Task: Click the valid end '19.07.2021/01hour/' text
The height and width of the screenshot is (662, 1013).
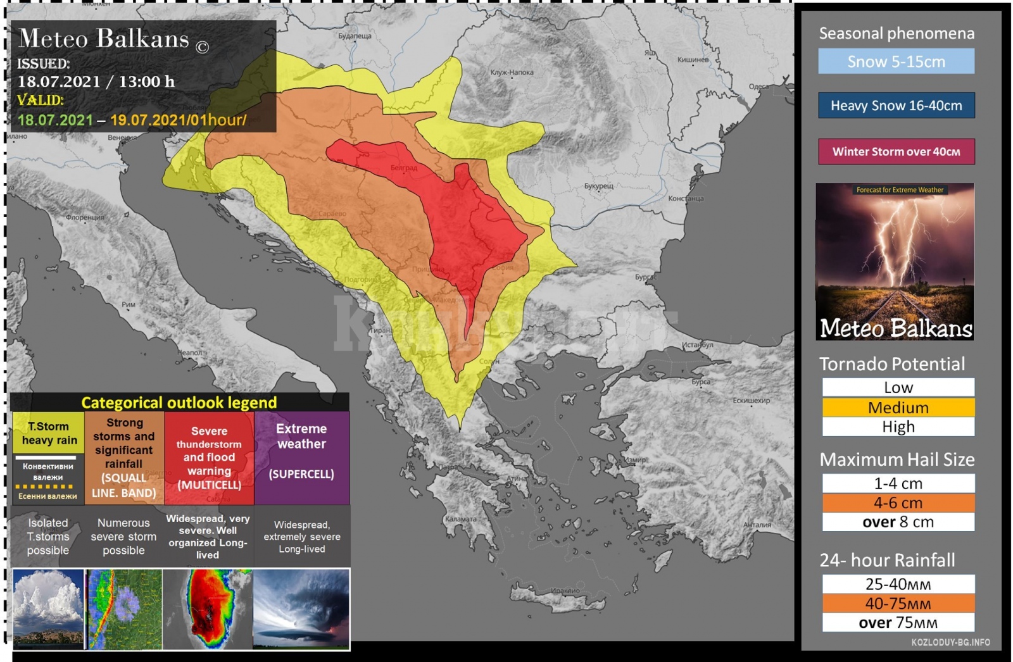Action: pyautogui.click(x=178, y=120)
